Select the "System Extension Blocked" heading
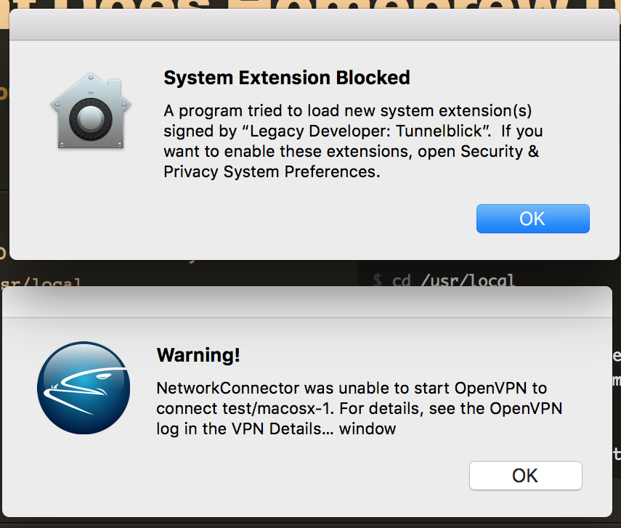Viewport: 621px width, 528px height. (287, 78)
